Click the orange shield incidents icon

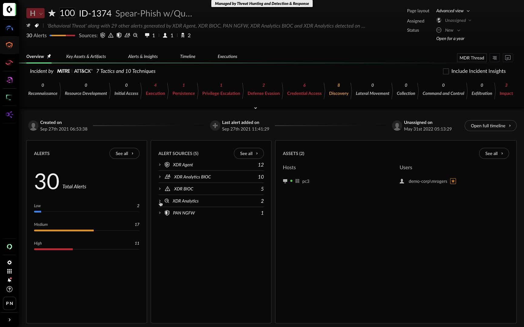point(9,45)
